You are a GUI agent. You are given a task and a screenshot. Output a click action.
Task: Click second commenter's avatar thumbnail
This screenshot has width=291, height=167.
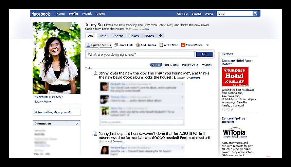pyautogui.click(x=104, y=99)
